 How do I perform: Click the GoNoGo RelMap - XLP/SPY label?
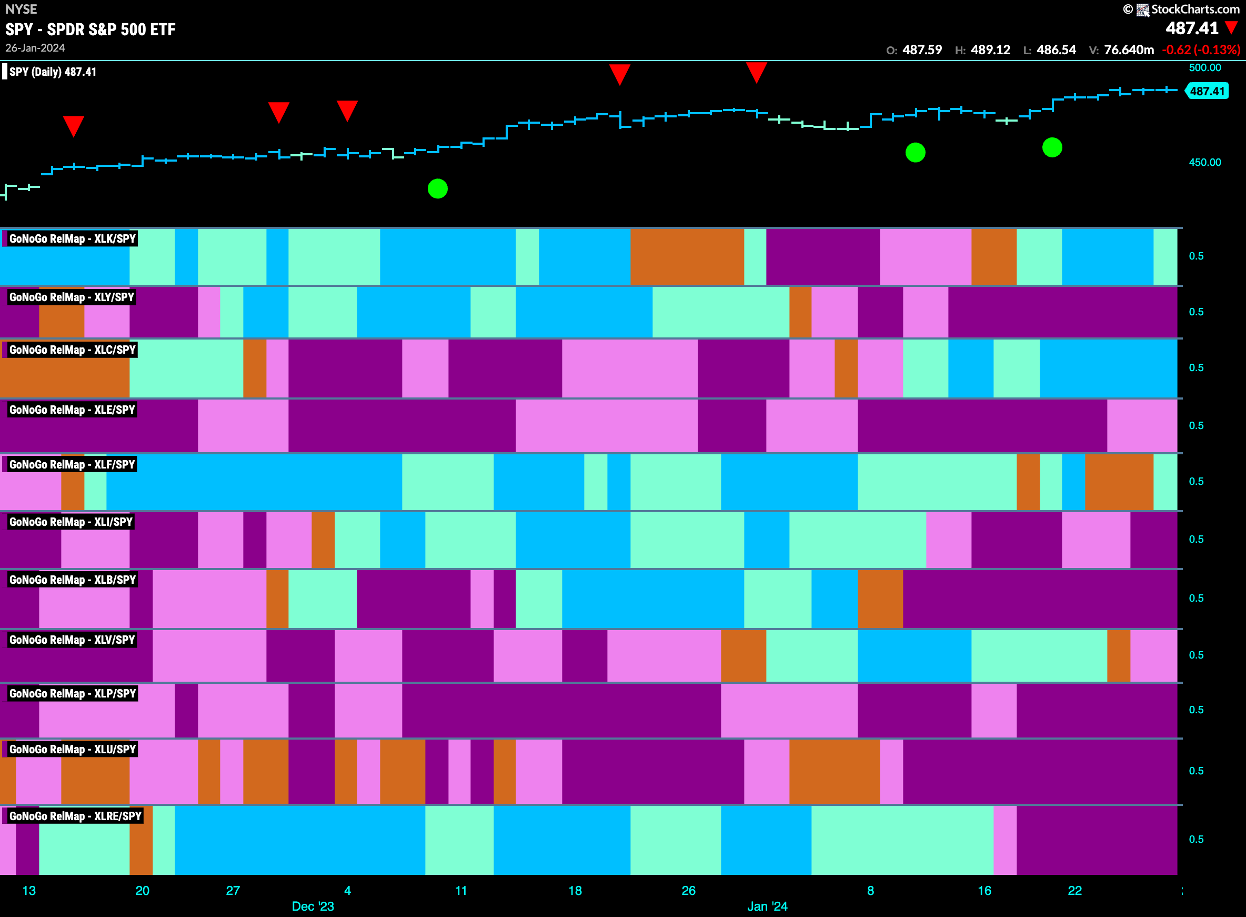pos(72,693)
